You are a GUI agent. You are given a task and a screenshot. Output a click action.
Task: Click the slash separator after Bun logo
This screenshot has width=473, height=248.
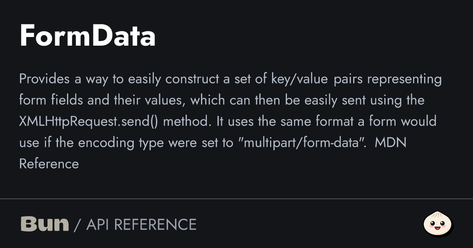(x=77, y=225)
